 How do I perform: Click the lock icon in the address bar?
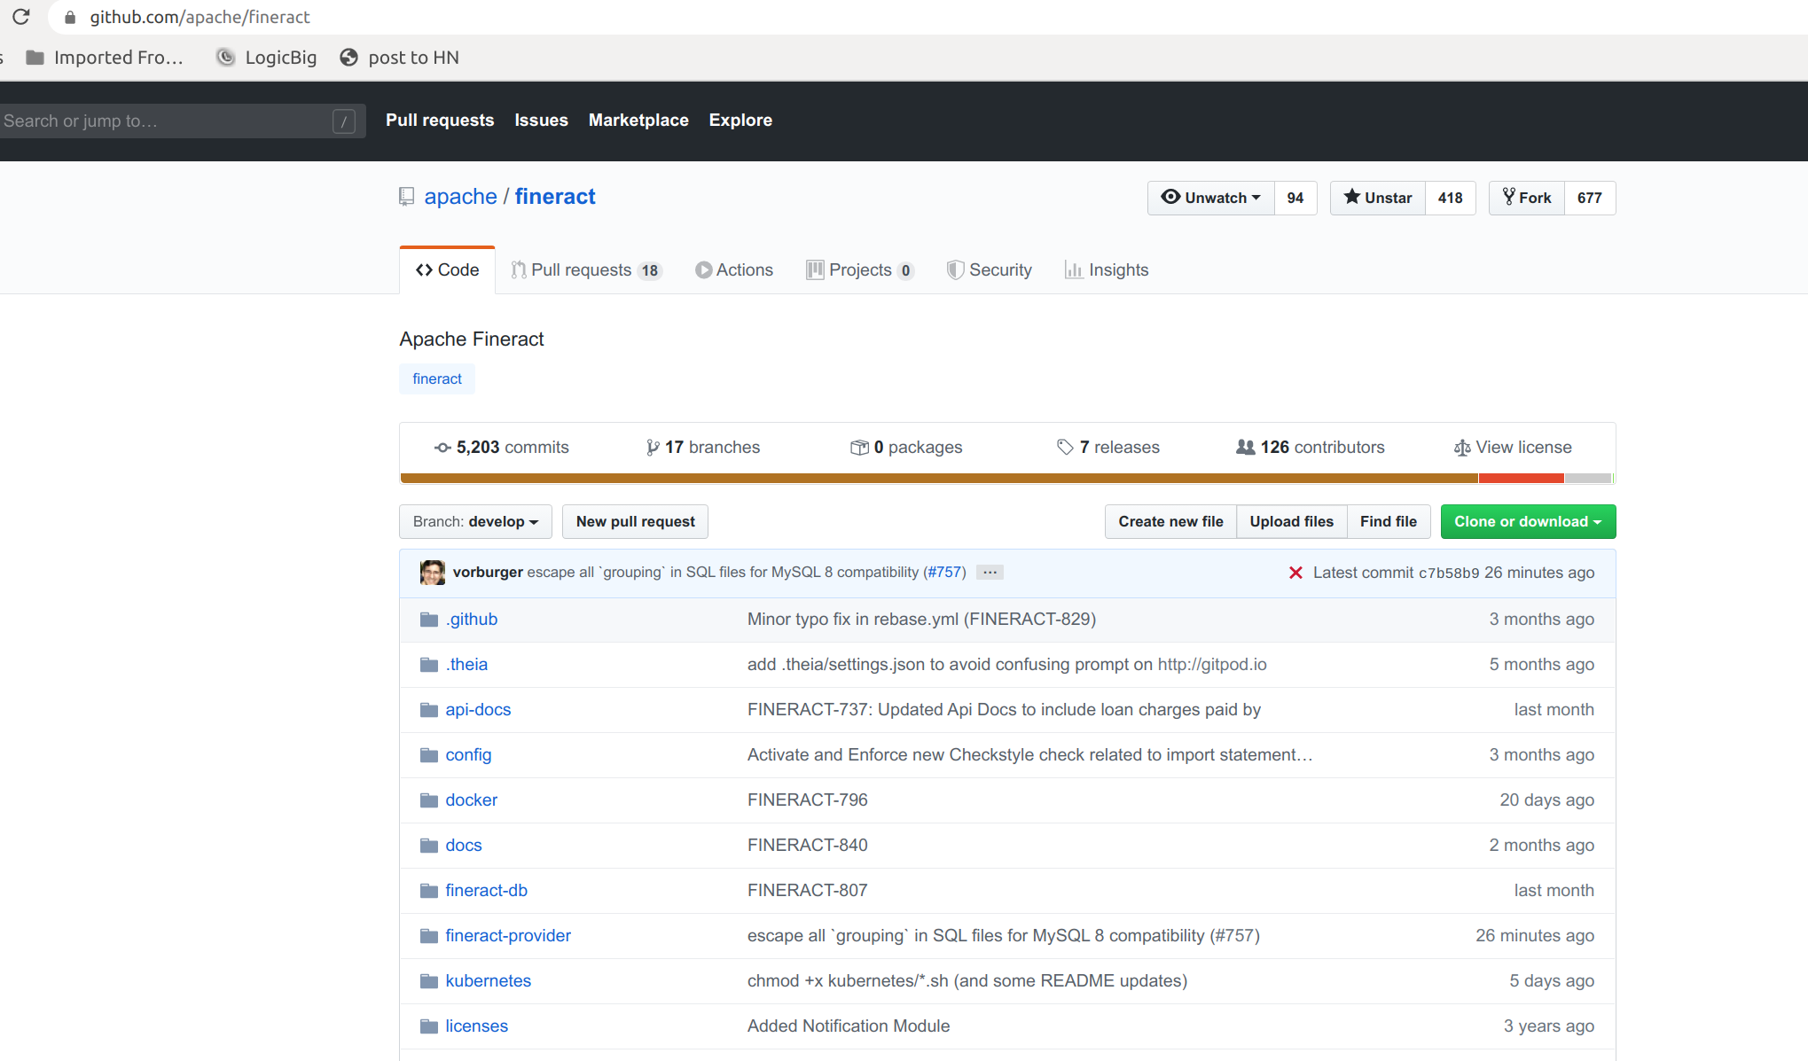pos(70,18)
